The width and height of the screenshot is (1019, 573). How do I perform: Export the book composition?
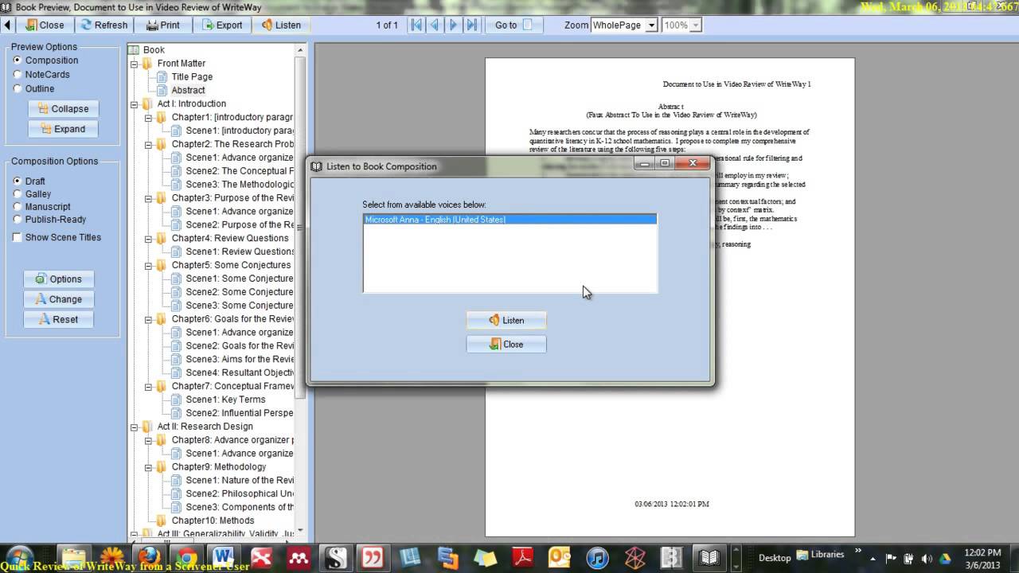pos(221,25)
